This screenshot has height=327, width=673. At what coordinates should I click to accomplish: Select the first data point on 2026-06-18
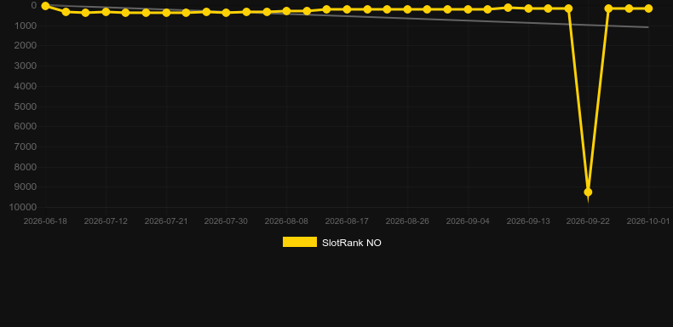[45, 6]
